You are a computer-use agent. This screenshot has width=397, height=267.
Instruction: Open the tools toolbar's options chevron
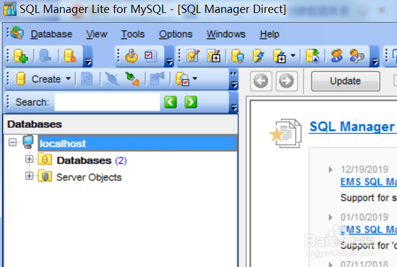(x=169, y=61)
